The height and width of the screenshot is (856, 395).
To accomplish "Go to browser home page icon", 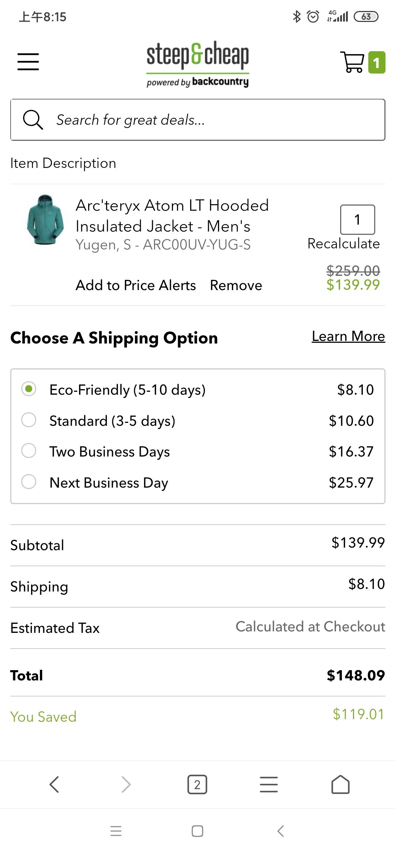I will 341,784.
